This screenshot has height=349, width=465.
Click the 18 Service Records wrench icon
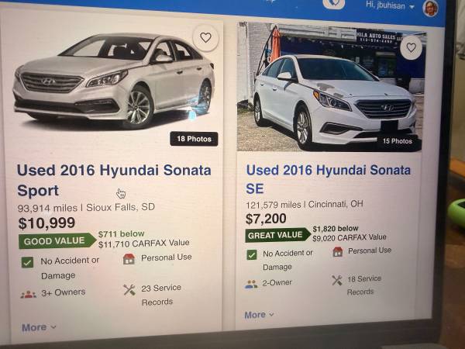[337, 280]
